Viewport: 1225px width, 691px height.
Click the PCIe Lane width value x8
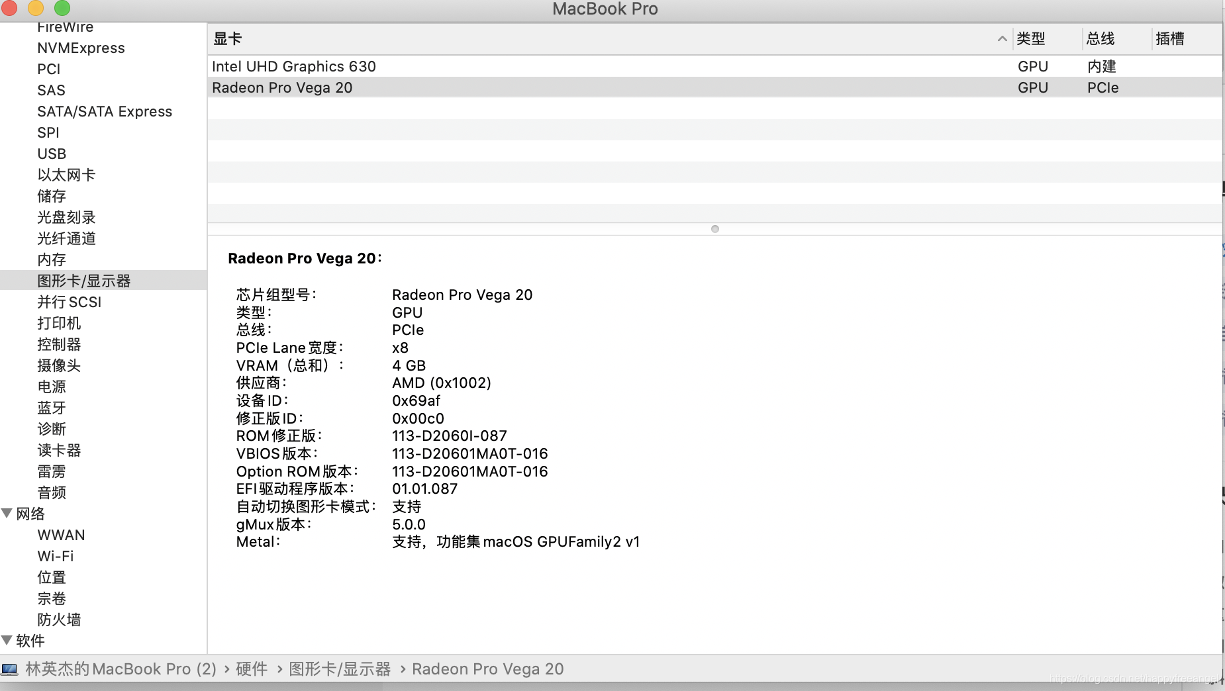(400, 348)
